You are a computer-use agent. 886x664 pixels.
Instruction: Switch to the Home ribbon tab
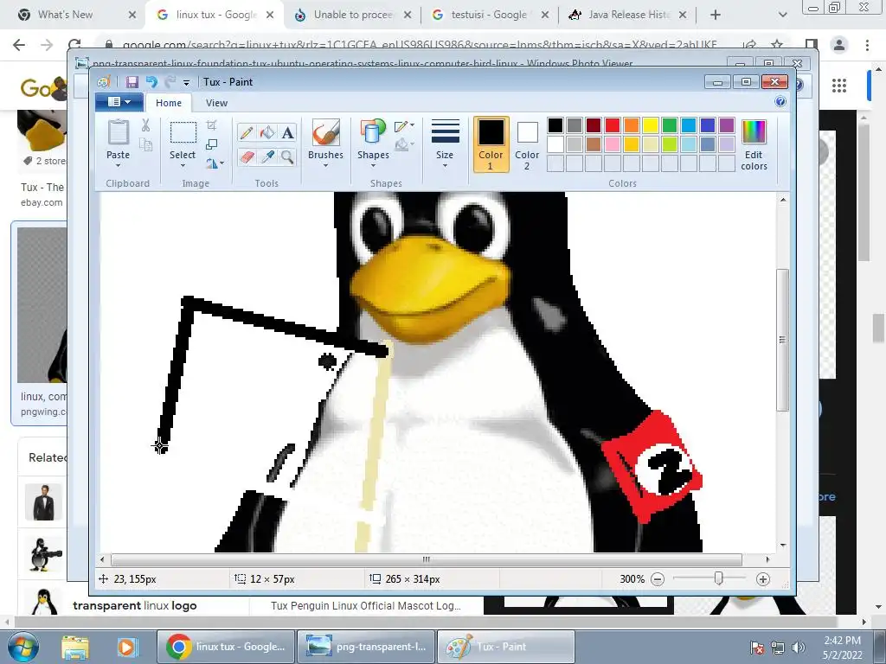point(169,103)
